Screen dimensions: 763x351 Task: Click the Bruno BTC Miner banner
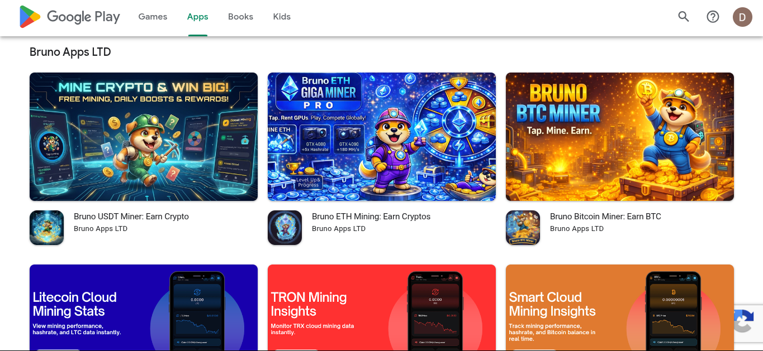[620, 137]
